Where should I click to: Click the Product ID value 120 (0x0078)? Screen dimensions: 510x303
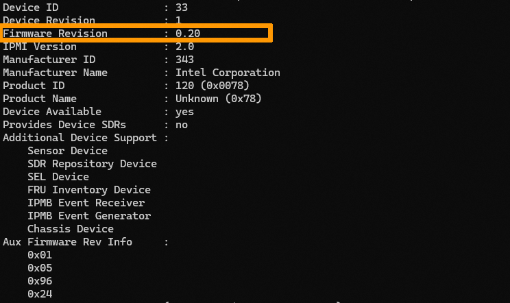coord(212,86)
